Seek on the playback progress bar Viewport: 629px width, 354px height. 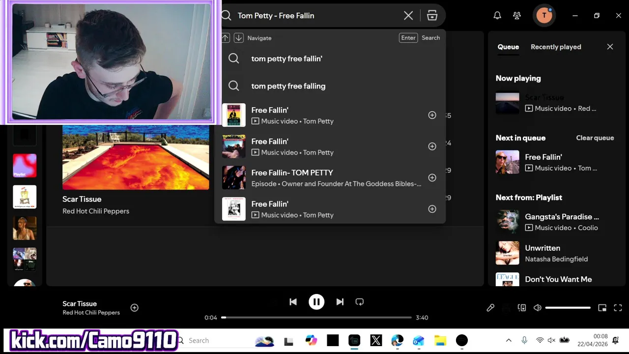pos(316,318)
